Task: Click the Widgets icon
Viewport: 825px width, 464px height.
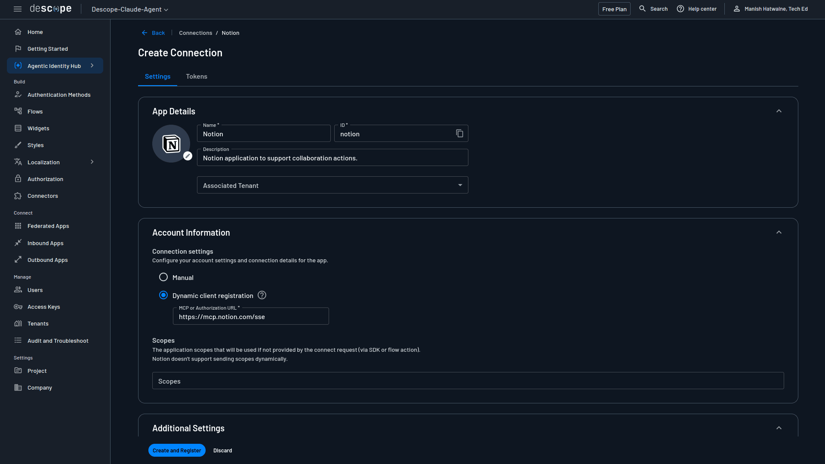Action: pos(18,128)
